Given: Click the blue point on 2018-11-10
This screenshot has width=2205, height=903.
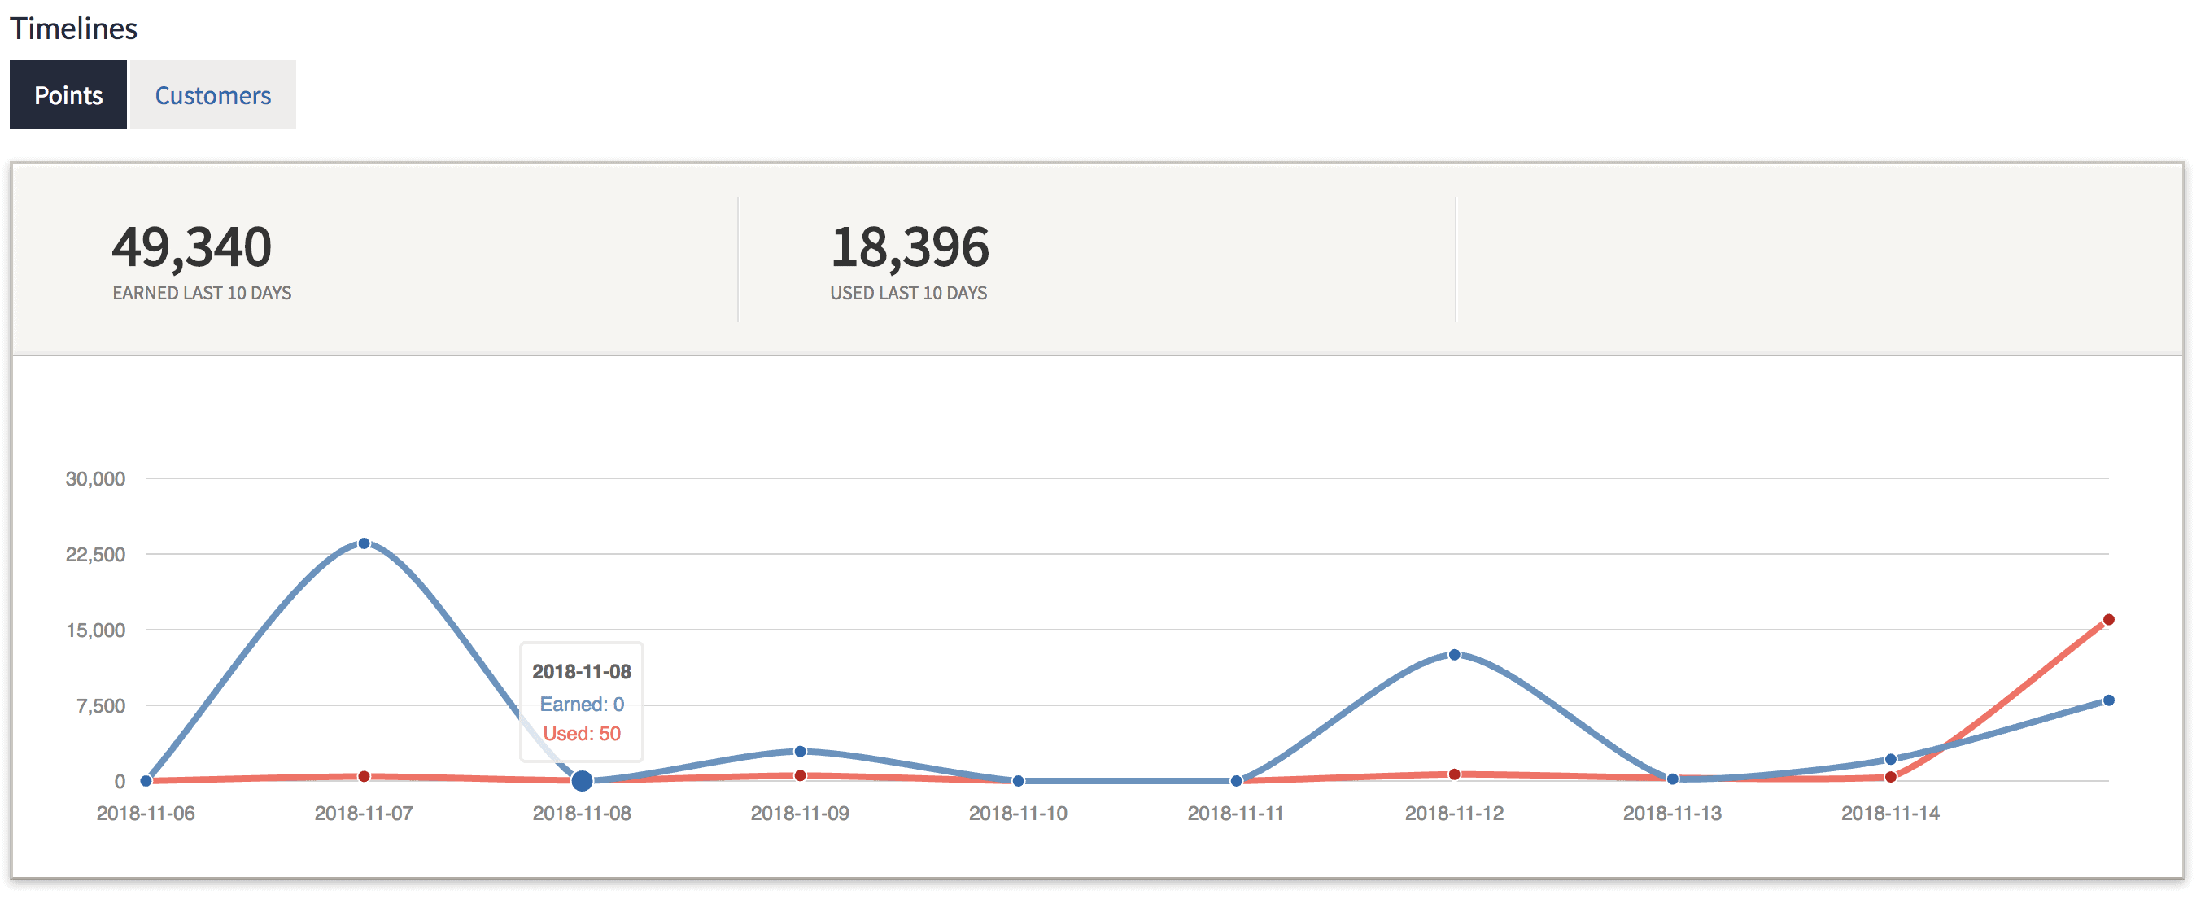Looking at the screenshot, I should click(x=1019, y=781).
